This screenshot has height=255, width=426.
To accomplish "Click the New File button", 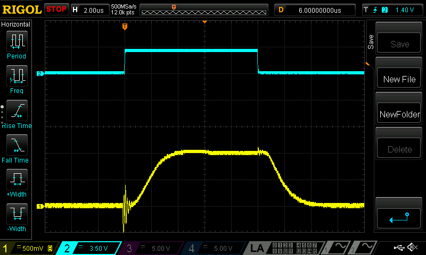I will click(x=399, y=78).
